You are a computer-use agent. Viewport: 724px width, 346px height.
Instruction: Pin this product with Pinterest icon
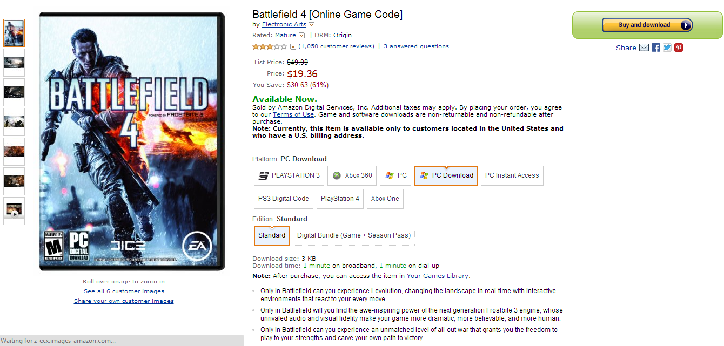coord(679,48)
